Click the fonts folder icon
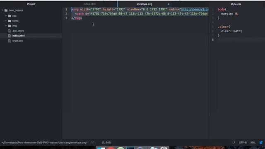Viewport: 265px width, 149px height. pyautogui.click(x=10, y=21)
